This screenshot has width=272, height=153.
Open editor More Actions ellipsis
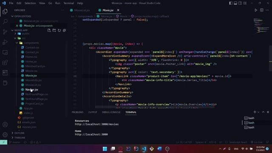(x=267, y=10)
